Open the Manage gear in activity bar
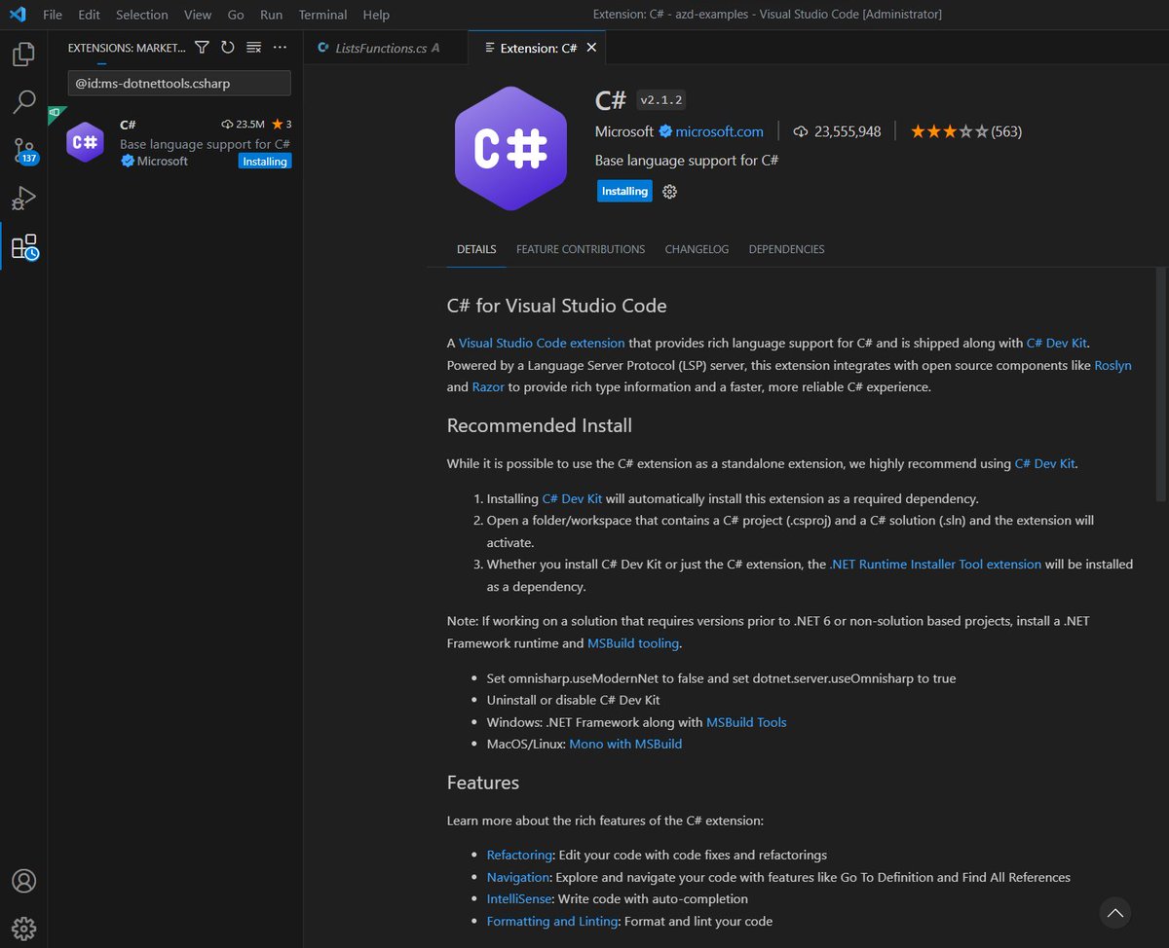Viewport: 1169px width, 948px height. point(23,928)
